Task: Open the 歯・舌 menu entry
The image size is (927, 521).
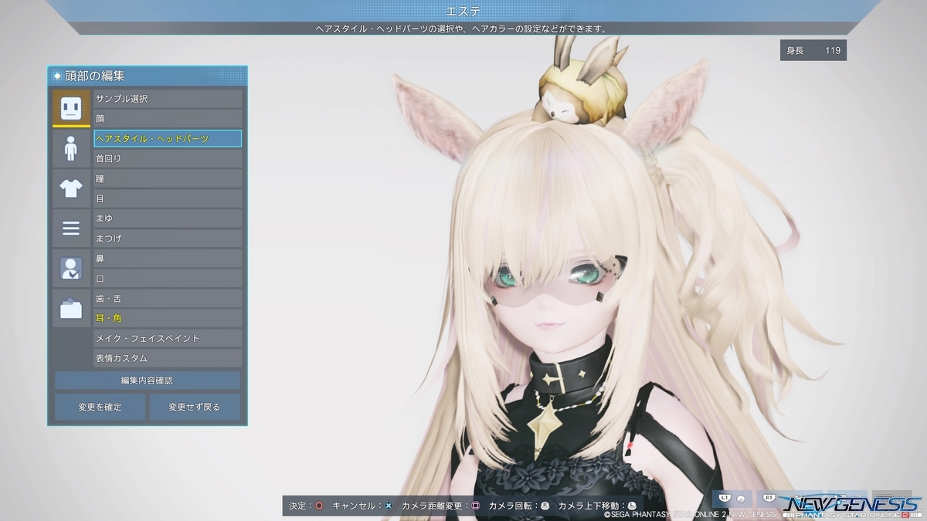Action: pos(168,299)
